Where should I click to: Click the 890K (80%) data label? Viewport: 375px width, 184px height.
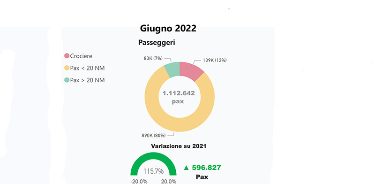click(x=154, y=135)
